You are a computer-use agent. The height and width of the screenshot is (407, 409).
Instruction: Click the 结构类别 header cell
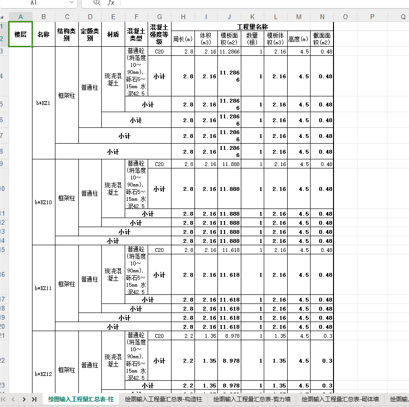point(67,34)
